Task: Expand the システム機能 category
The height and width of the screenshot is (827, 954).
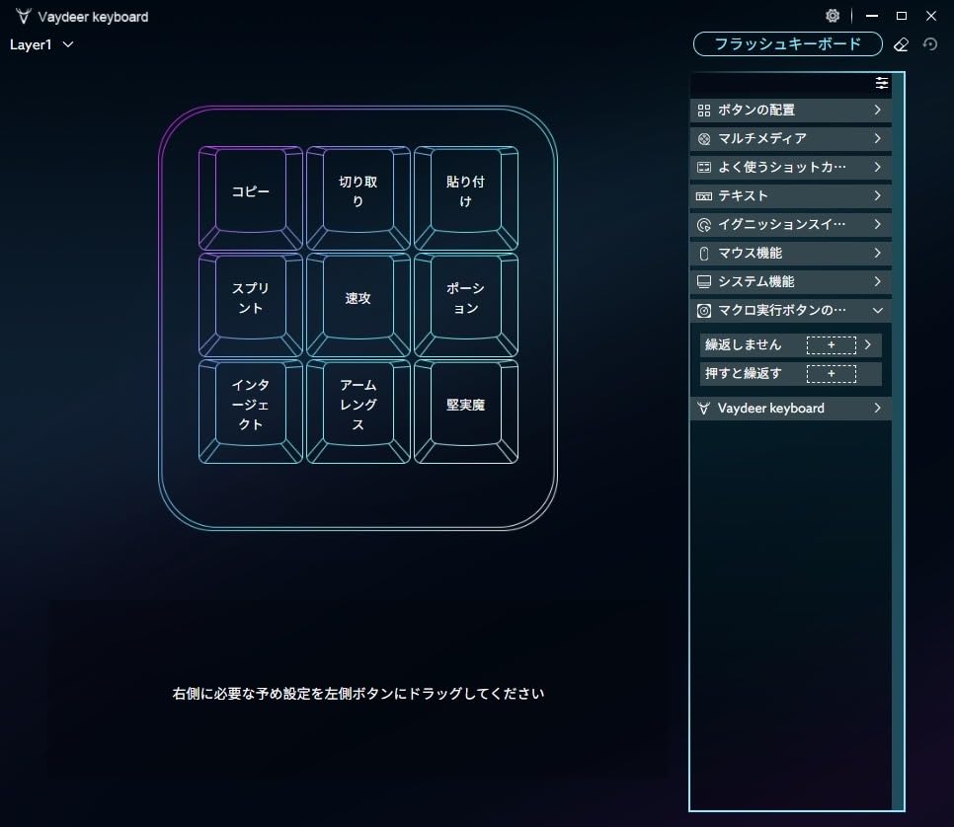Action: [x=880, y=282]
